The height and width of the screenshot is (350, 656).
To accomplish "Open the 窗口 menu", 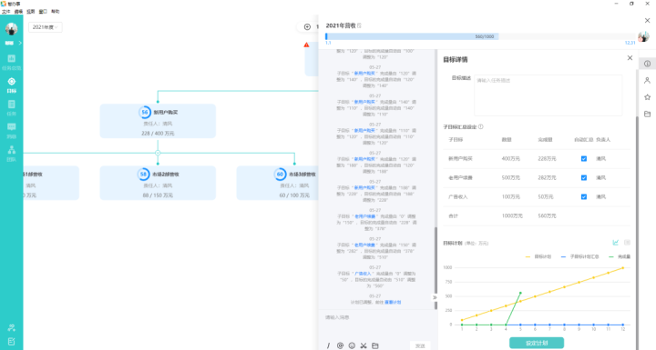I will (43, 12).
